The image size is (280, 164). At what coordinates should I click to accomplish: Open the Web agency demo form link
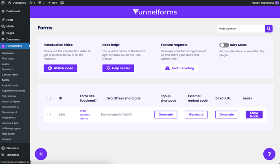click(85, 115)
